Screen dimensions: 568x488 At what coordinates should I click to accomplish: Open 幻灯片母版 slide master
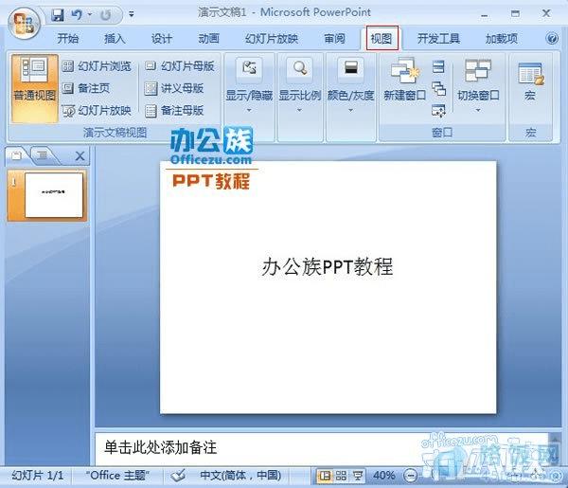click(x=180, y=66)
